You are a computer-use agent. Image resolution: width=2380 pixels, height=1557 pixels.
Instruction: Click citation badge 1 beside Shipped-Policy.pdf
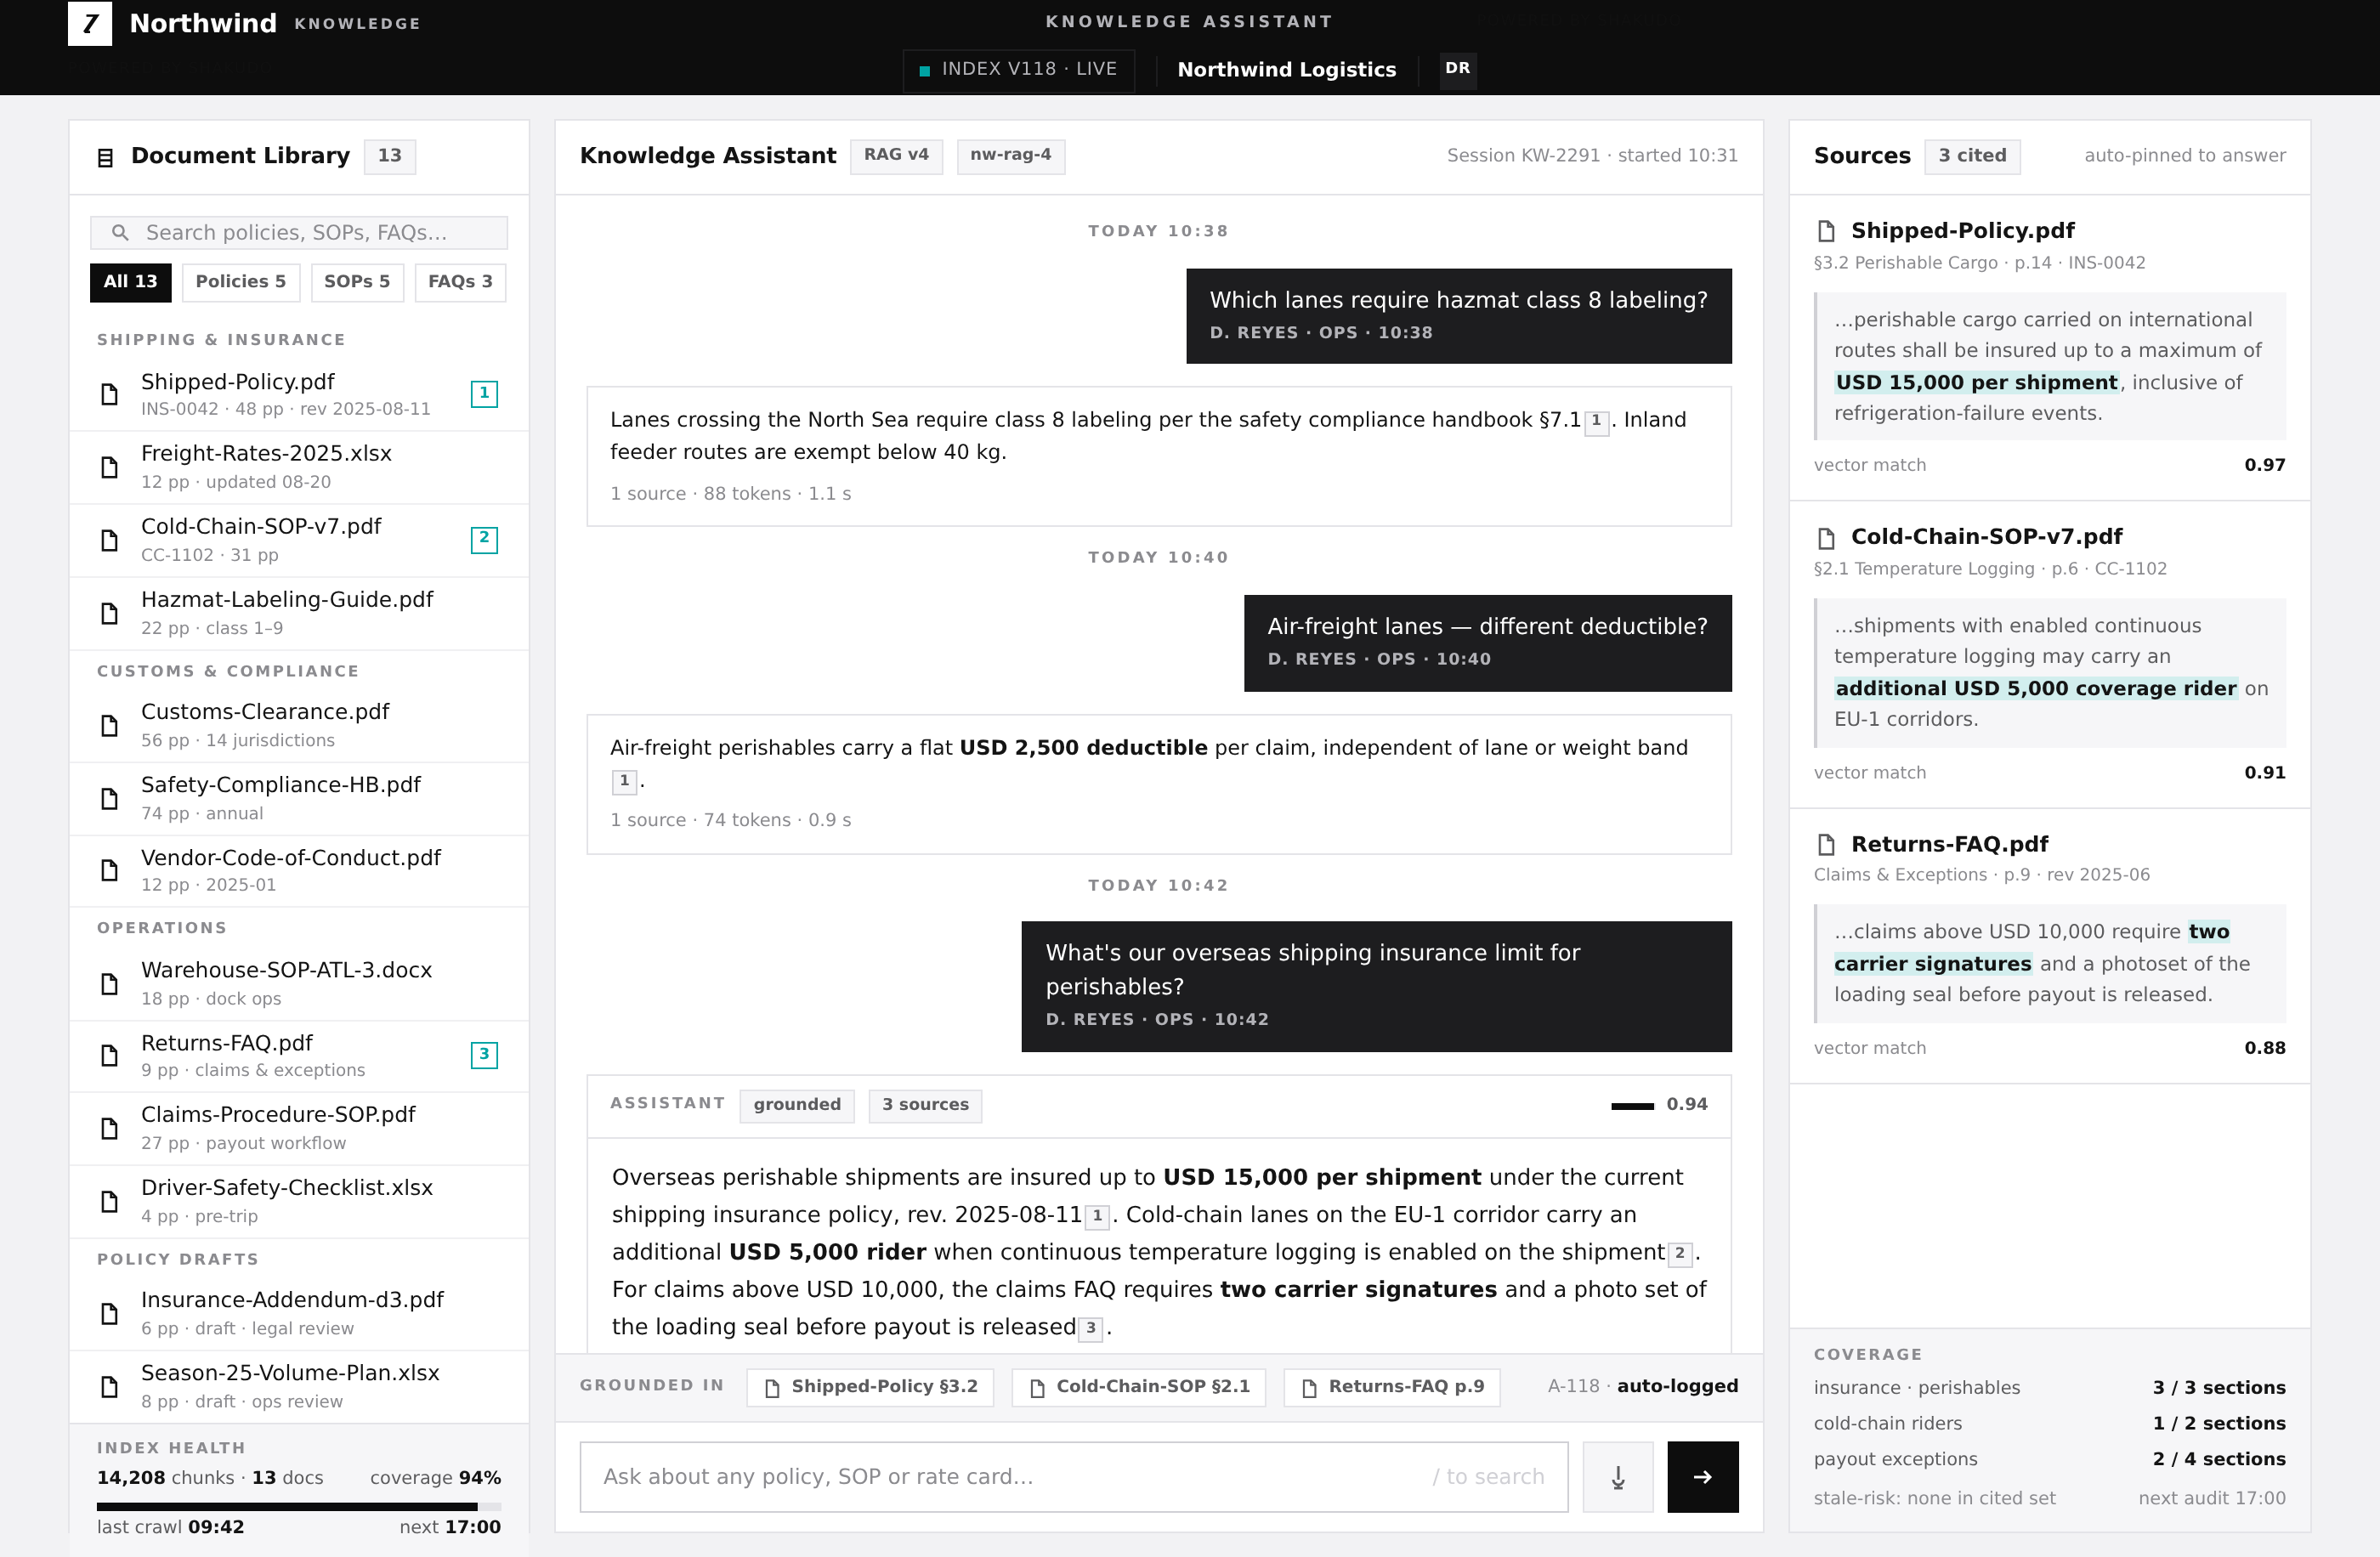click(x=484, y=394)
